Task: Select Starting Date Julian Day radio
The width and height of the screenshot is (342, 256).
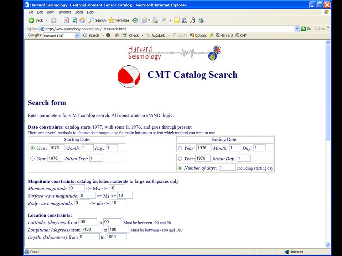Action: 32,159
